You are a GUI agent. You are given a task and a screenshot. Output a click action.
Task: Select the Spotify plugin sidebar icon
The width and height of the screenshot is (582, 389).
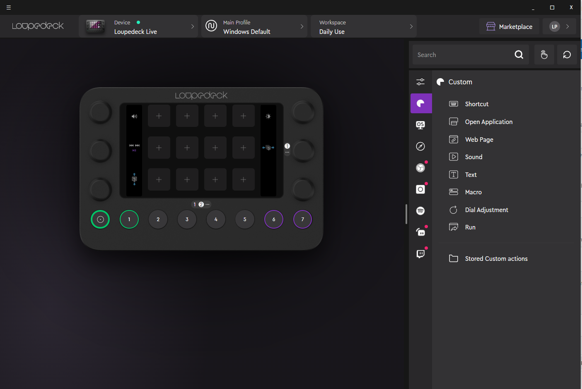point(420,211)
